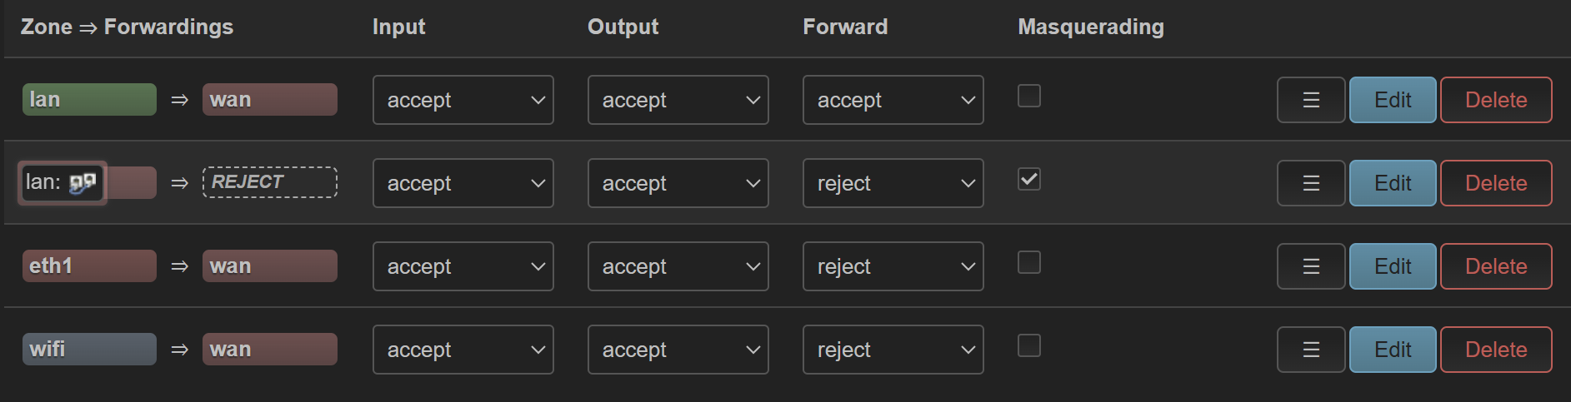Click the forwarding arrow in eth1 row
Viewport: 1571px width, 402px height.
coord(179,266)
